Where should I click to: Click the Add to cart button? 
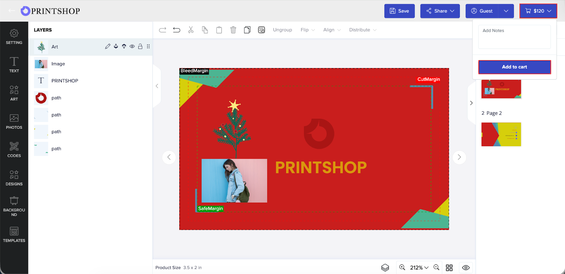coord(514,67)
